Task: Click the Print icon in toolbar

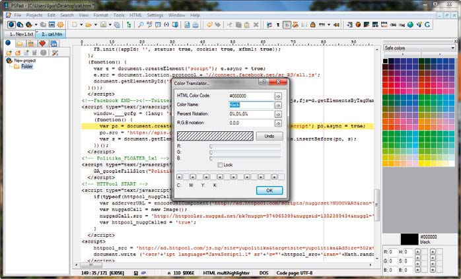Action: click(x=195, y=24)
